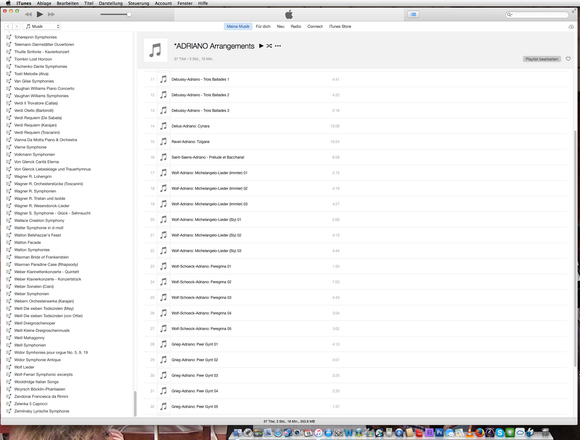Click the Previous track rewind button
The width and height of the screenshot is (580, 440).
point(28,14)
